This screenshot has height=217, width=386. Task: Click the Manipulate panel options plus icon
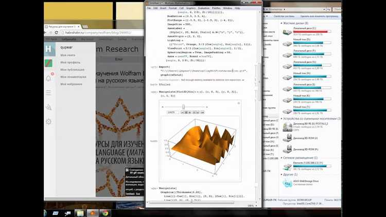point(238,103)
